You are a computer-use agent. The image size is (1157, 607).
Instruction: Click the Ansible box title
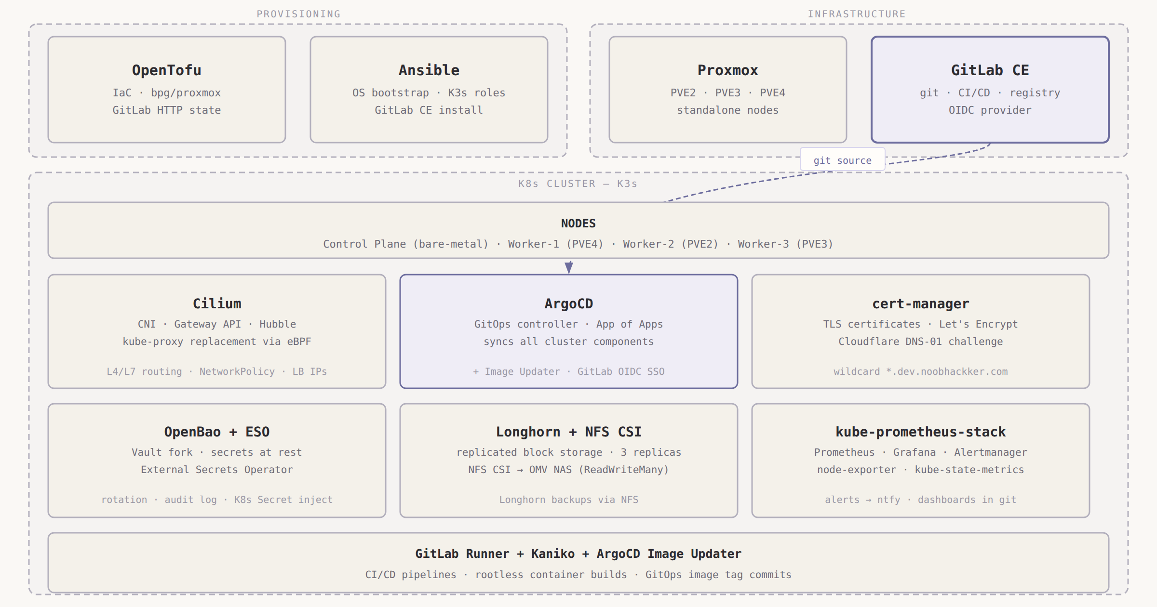[x=429, y=70]
